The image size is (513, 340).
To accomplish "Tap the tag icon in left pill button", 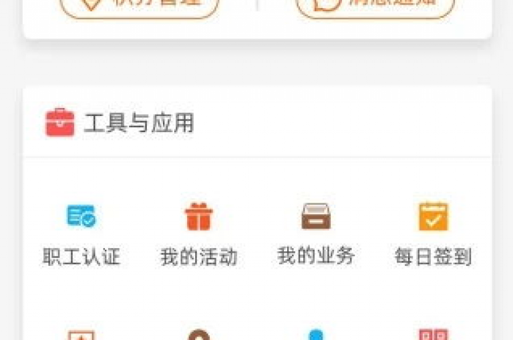I will tap(92, 4).
